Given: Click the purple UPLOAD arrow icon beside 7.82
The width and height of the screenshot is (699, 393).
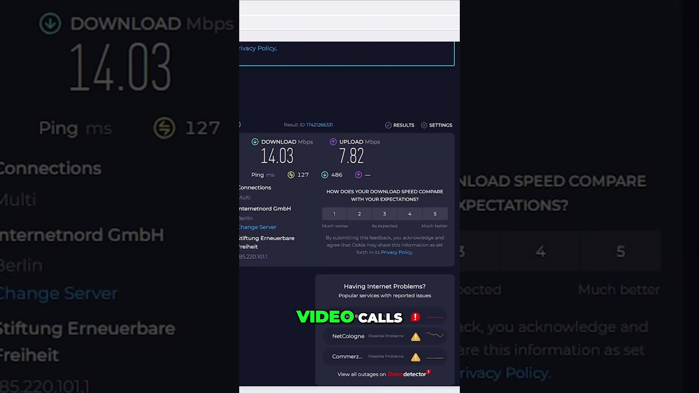Looking at the screenshot, I should pyautogui.click(x=333, y=142).
